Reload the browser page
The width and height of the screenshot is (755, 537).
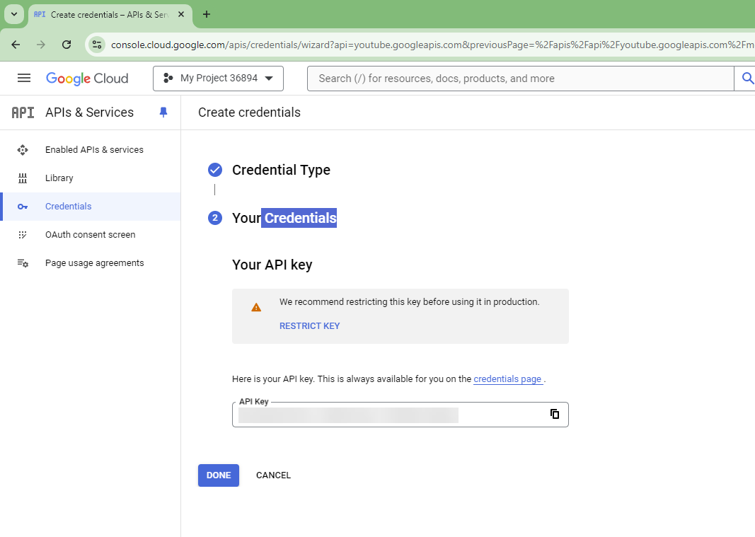click(x=67, y=45)
